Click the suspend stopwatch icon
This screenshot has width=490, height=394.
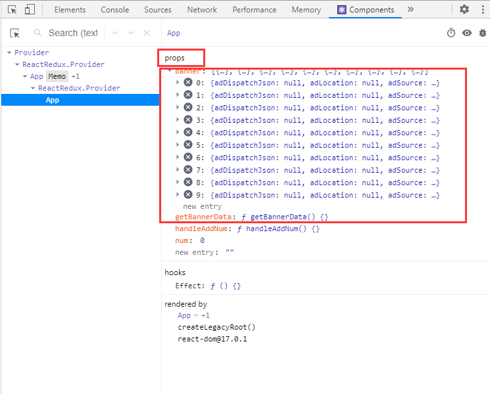click(x=451, y=33)
